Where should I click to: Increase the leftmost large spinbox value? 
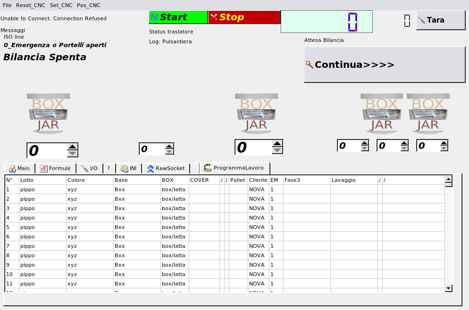[72, 147]
